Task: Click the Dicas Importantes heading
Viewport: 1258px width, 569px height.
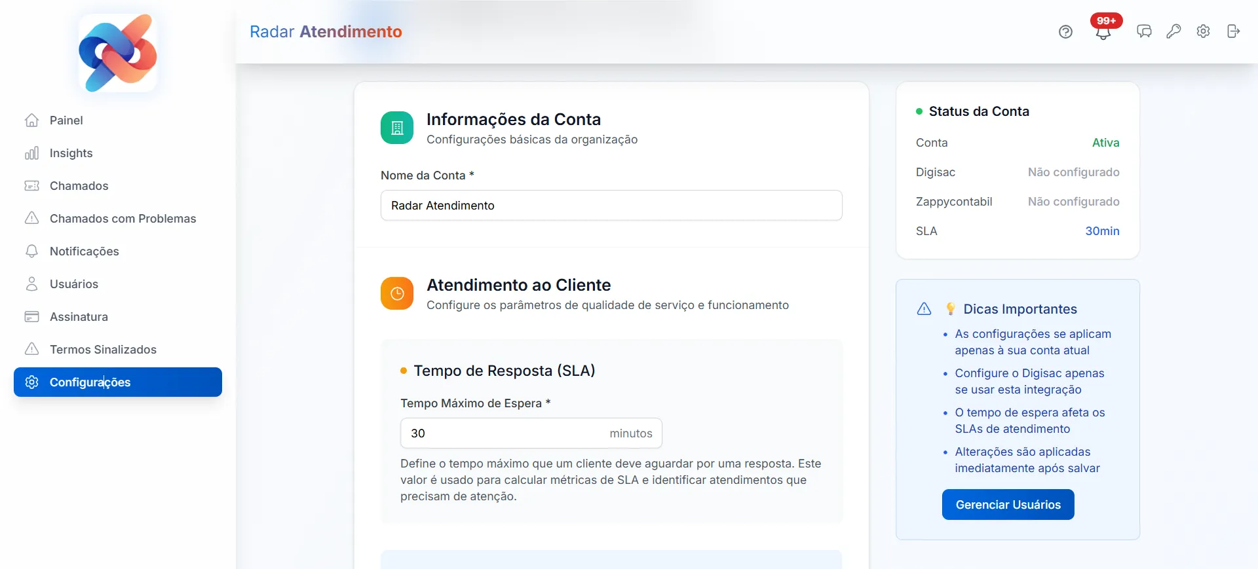Action: [x=1020, y=309]
